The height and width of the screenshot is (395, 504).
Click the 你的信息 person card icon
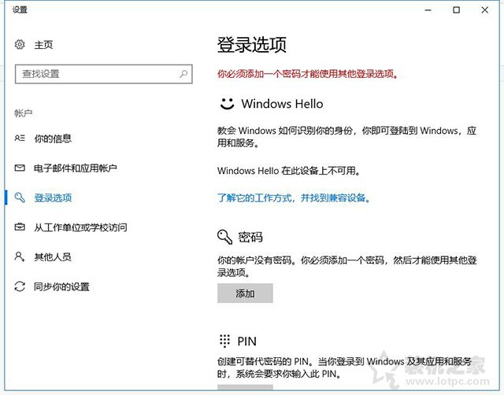click(x=20, y=138)
